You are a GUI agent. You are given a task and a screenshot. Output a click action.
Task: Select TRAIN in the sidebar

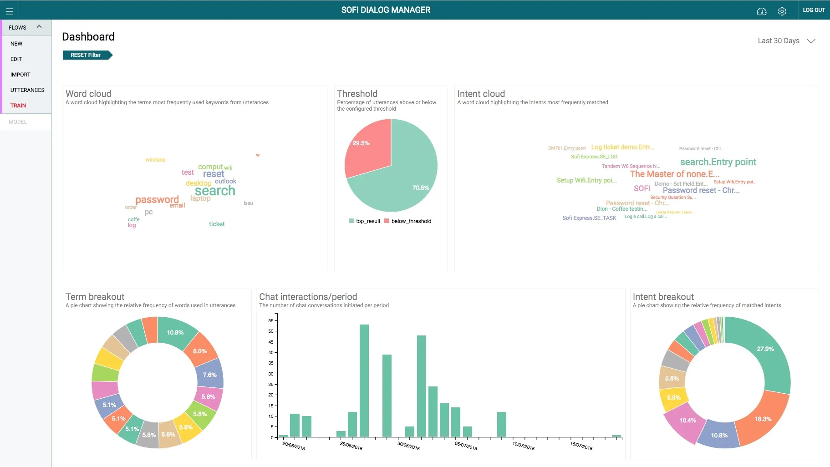pyautogui.click(x=18, y=106)
